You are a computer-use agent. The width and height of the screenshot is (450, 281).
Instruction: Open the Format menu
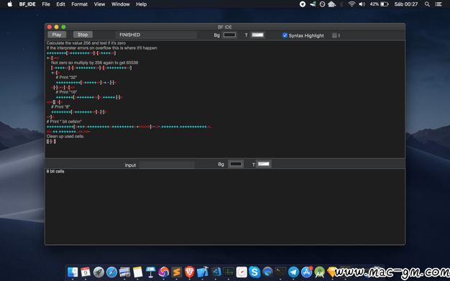[80, 4]
